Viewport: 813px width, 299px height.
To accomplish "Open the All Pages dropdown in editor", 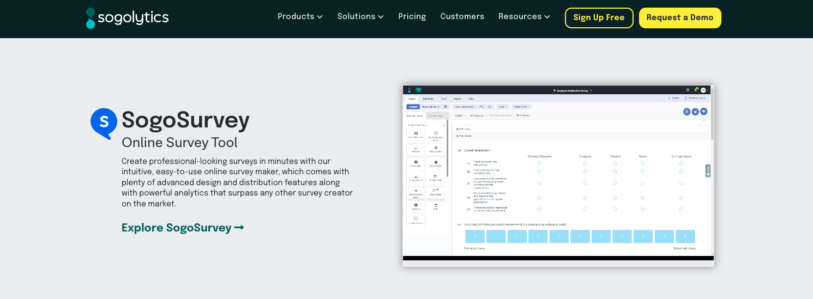I will coord(478,115).
